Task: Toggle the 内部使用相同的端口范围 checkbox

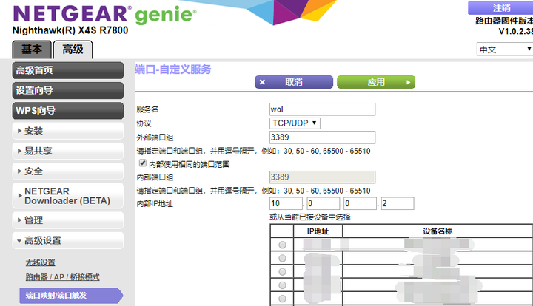Action: [143, 163]
